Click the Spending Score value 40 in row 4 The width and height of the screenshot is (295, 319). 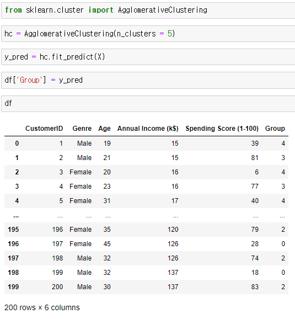(x=255, y=201)
